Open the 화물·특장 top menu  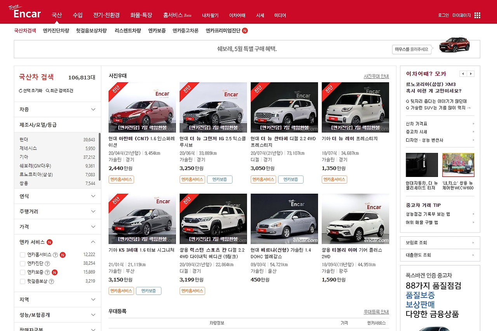[141, 15]
